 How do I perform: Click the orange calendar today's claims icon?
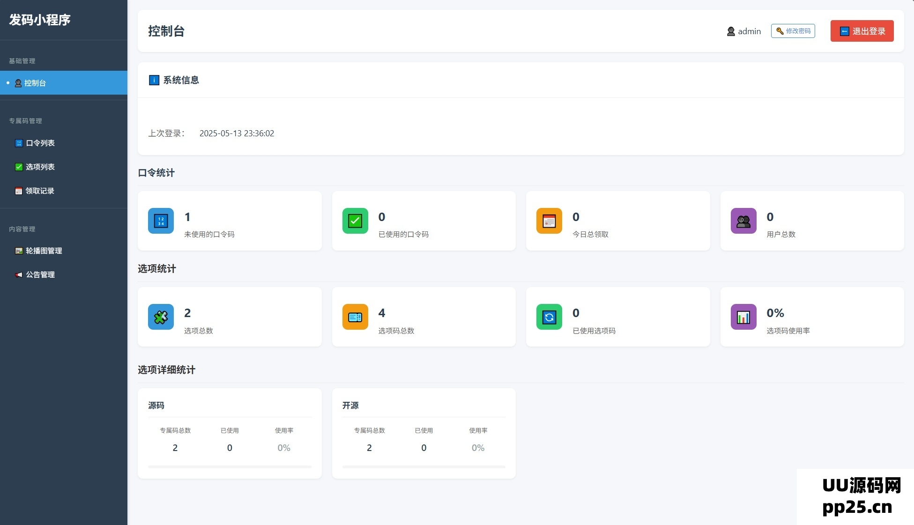point(549,221)
